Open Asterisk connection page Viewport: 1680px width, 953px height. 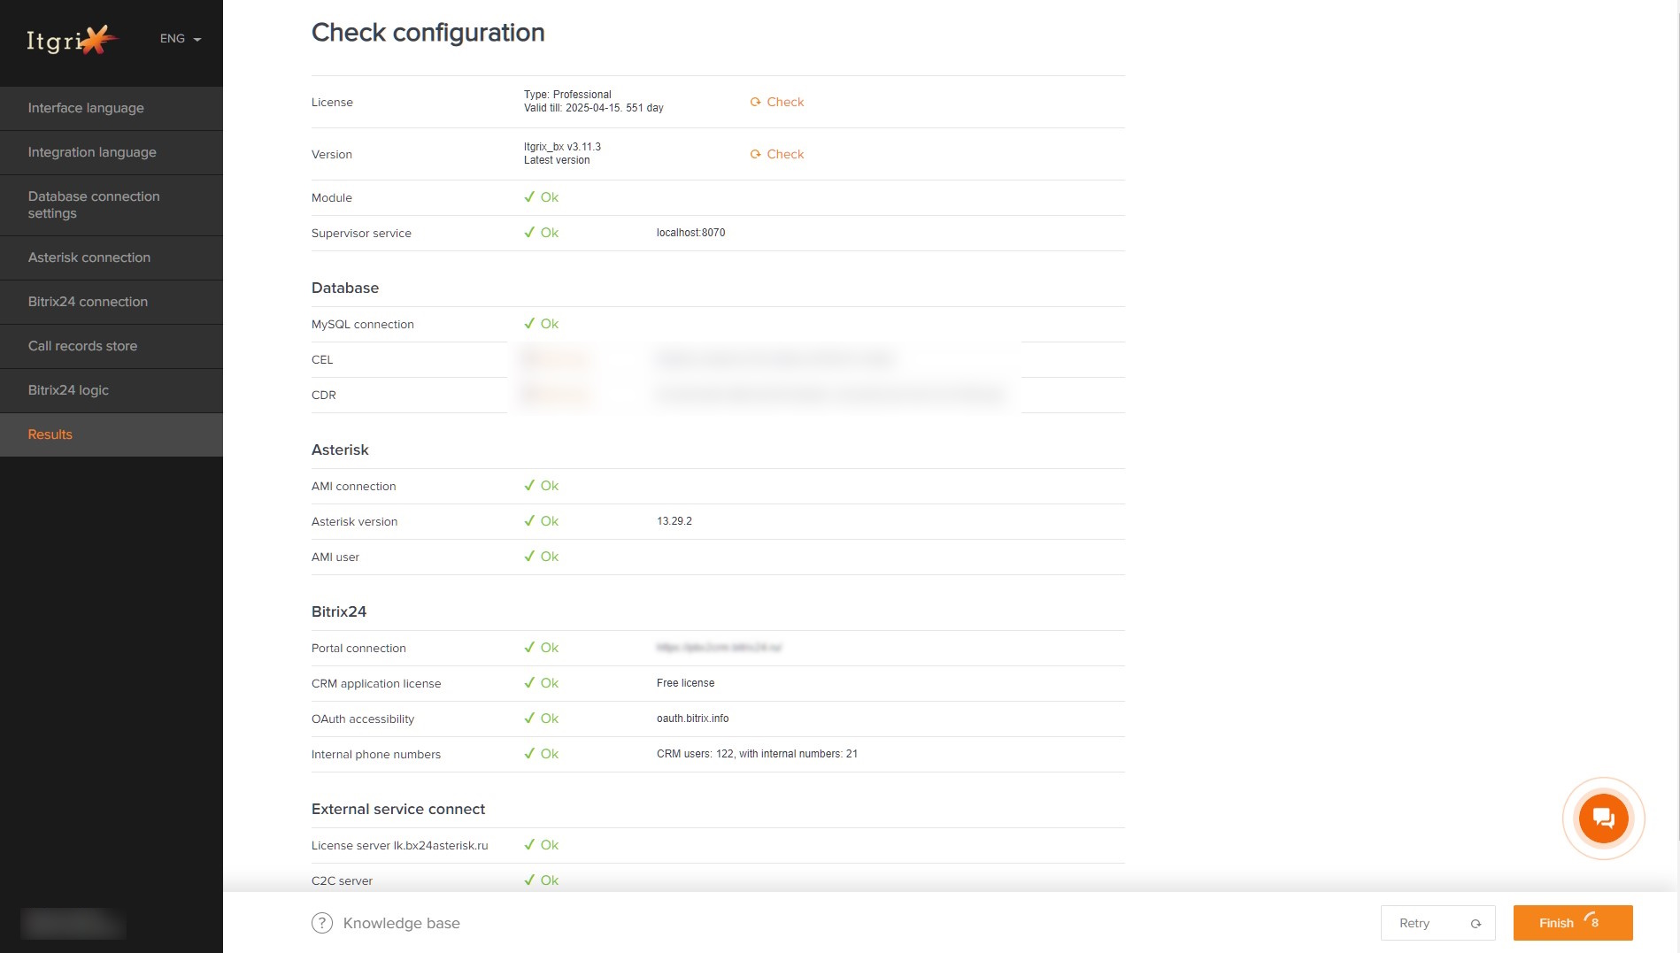click(x=112, y=257)
